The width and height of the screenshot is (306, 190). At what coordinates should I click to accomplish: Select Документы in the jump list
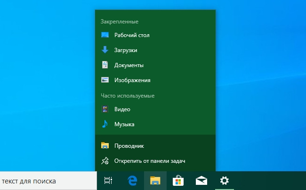155,65
